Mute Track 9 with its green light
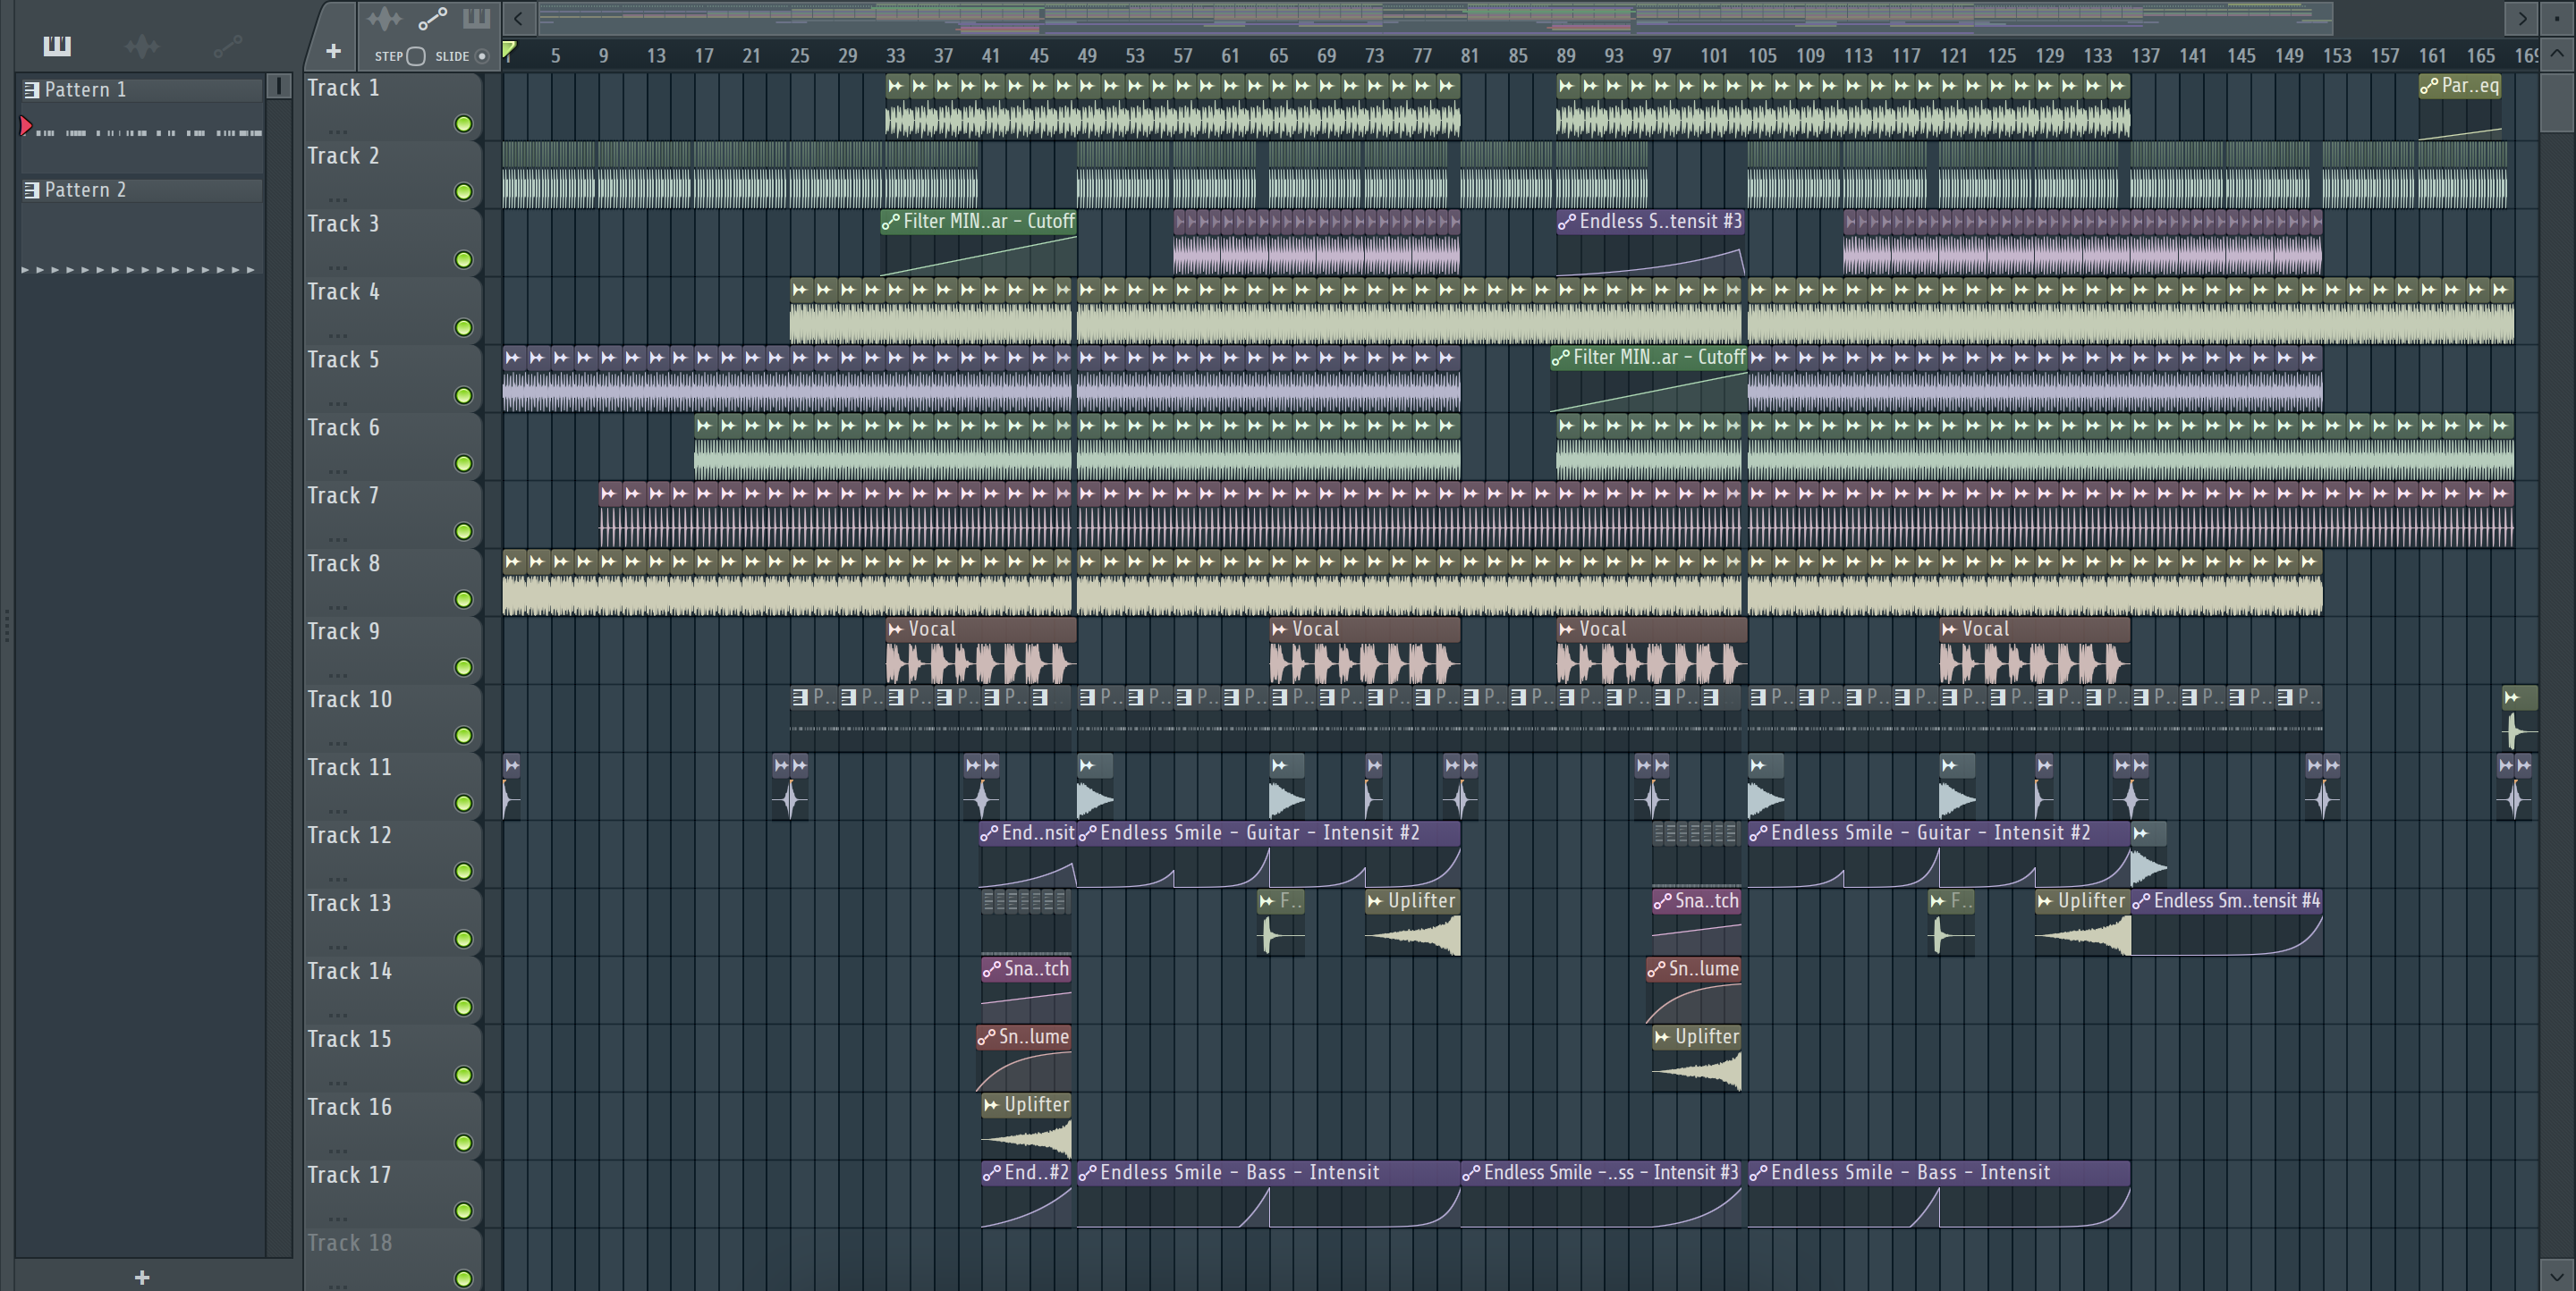The width and height of the screenshot is (2576, 1291). pos(463,668)
